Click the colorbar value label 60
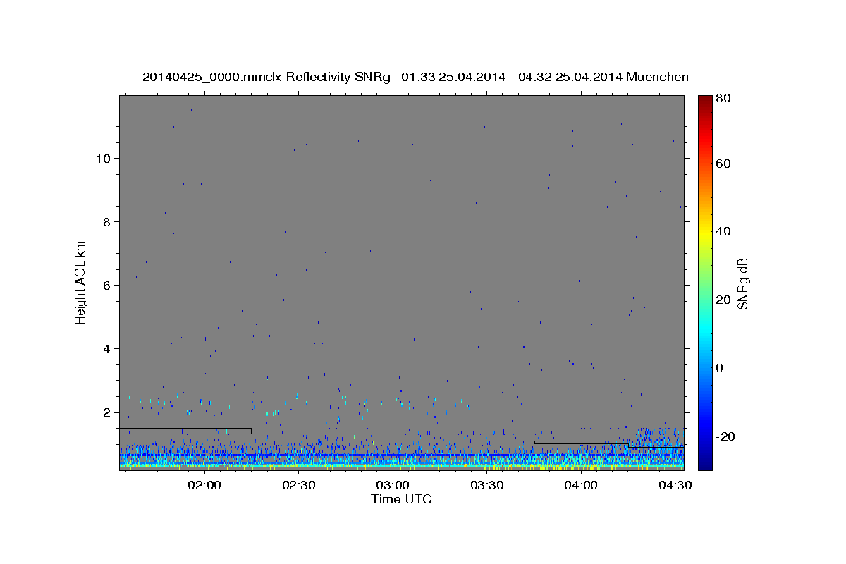The height and width of the screenshot is (564, 846). pyautogui.click(x=723, y=164)
